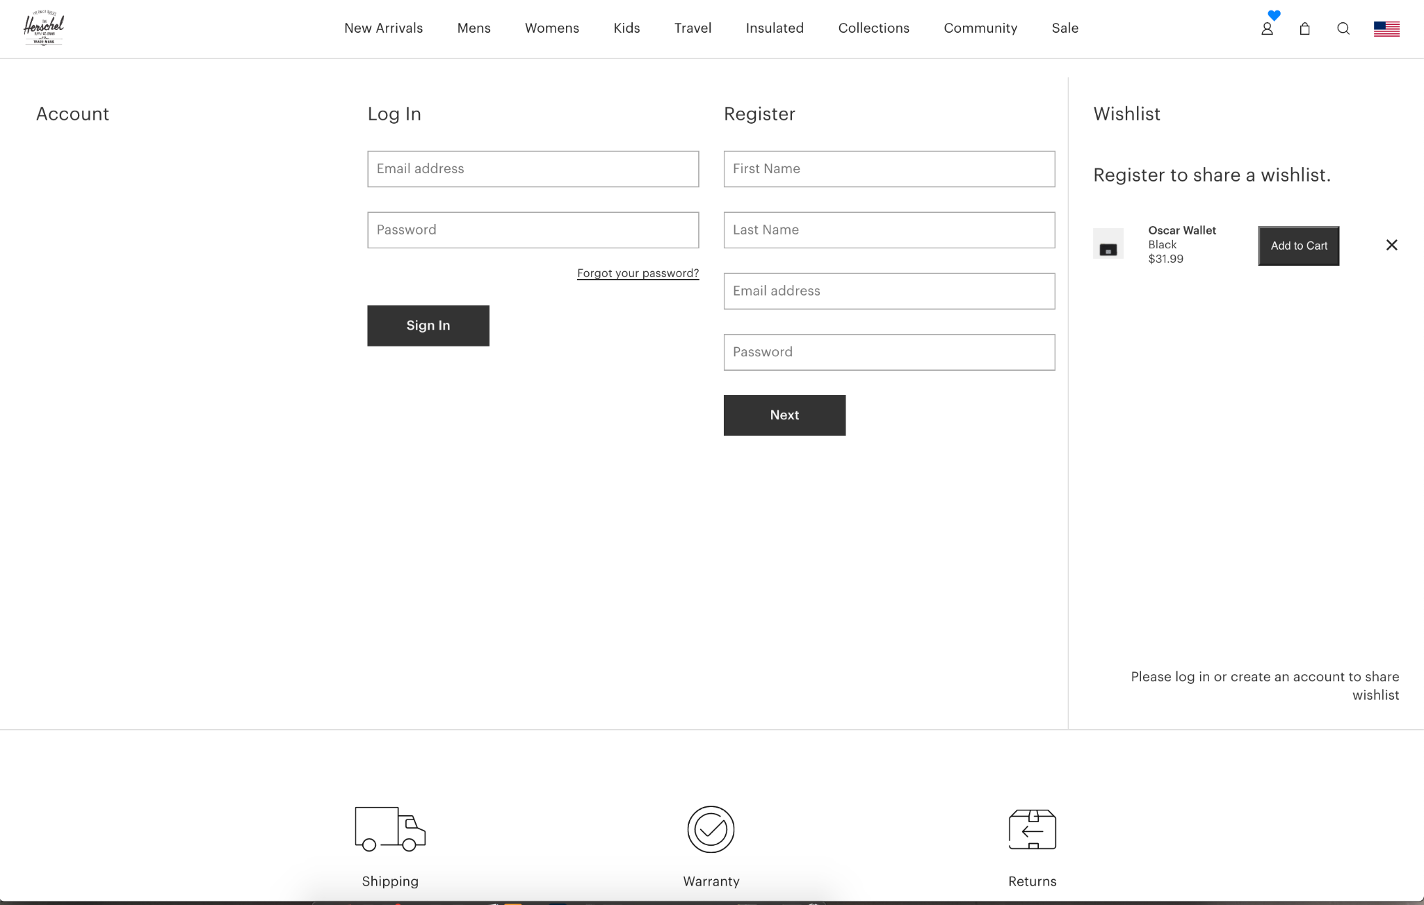Open the Mens menu item
This screenshot has height=905, width=1424.
point(474,29)
